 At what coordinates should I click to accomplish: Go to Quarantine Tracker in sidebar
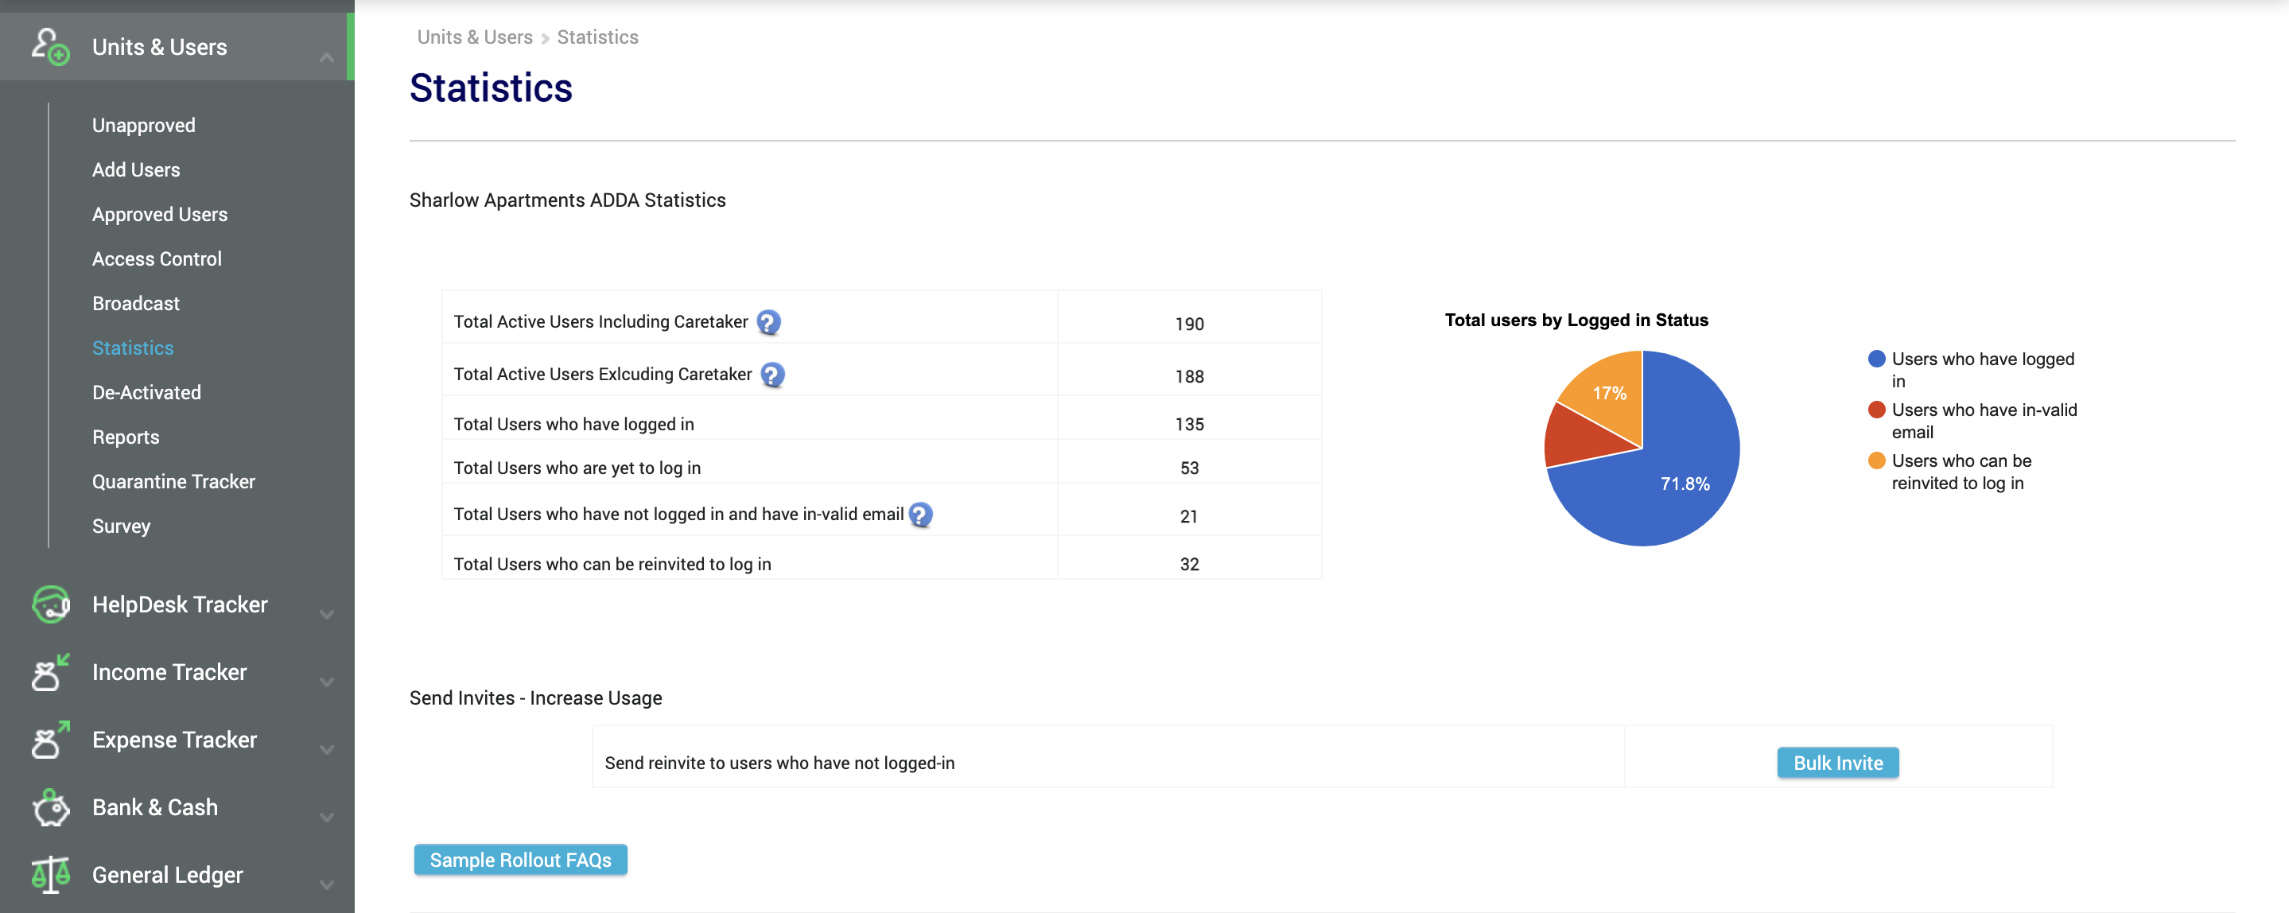(x=173, y=481)
